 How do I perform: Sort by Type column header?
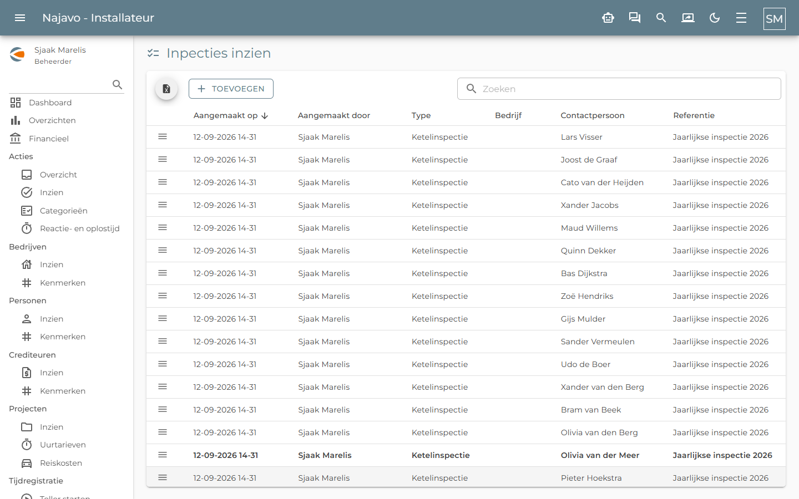pos(421,115)
